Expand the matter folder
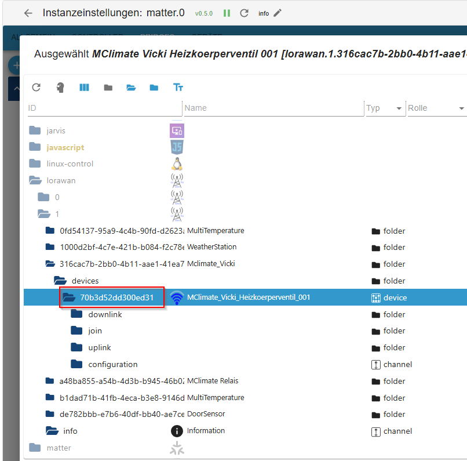 coord(35,448)
